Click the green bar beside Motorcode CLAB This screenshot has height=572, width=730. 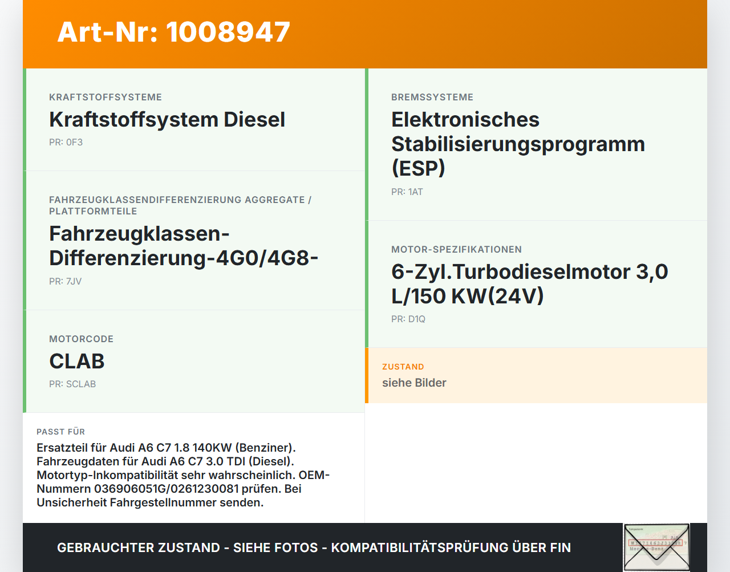[x=24, y=360]
